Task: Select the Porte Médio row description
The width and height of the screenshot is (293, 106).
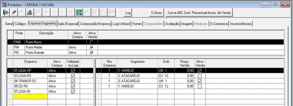Action: point(46,47)
